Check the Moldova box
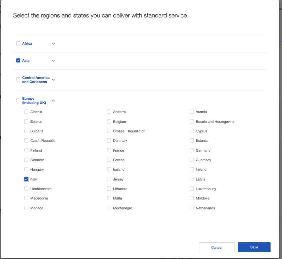282x259 pixels. tap(192, 198)
